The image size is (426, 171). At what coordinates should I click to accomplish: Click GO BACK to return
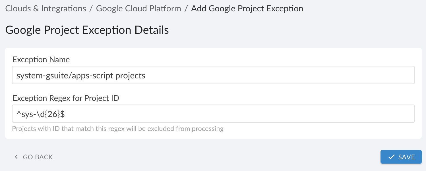point(38,157)
